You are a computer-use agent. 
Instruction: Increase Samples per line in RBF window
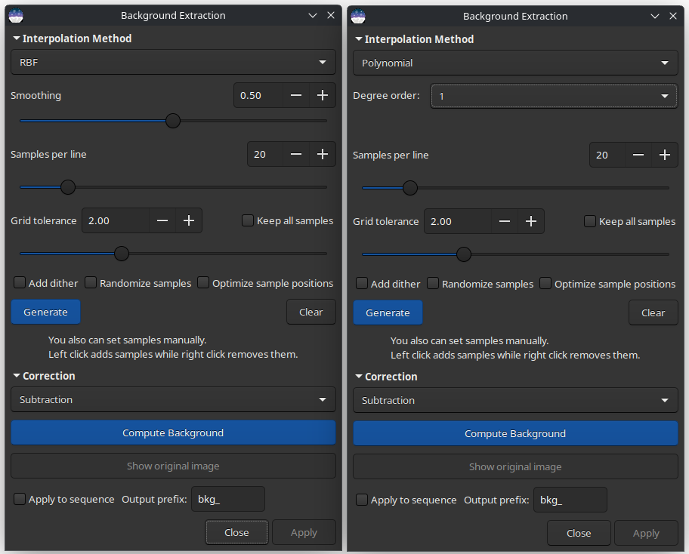click(x=323, y=154)
